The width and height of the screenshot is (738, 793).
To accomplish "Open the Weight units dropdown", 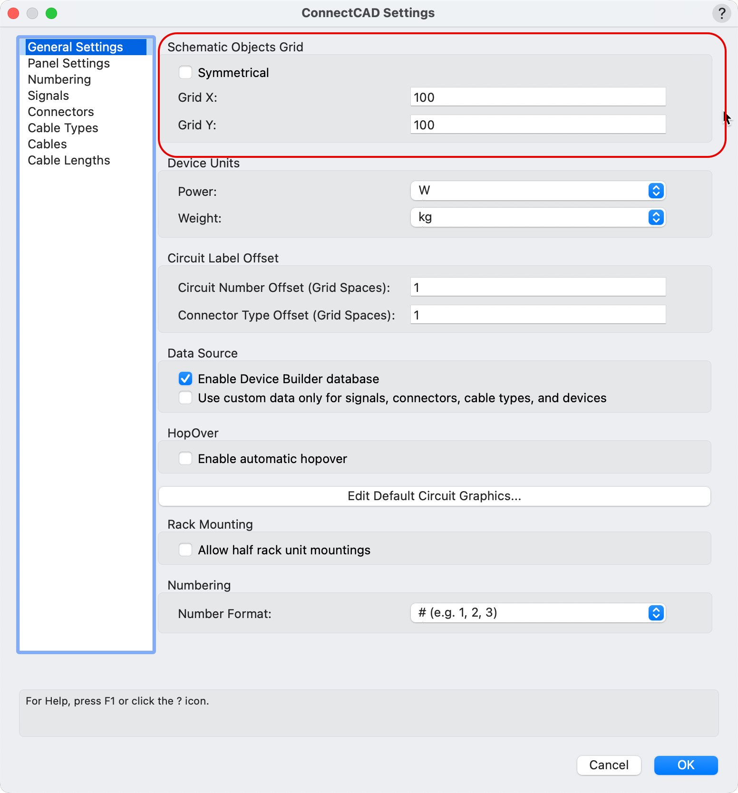I will point(537,217).
